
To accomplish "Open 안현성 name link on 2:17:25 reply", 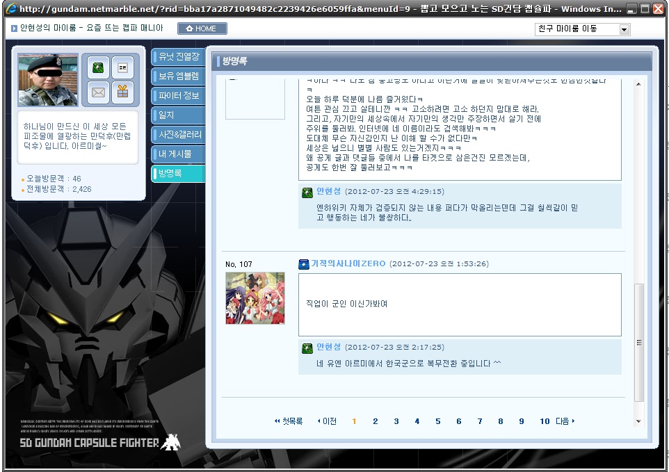I will click(328, 347).
